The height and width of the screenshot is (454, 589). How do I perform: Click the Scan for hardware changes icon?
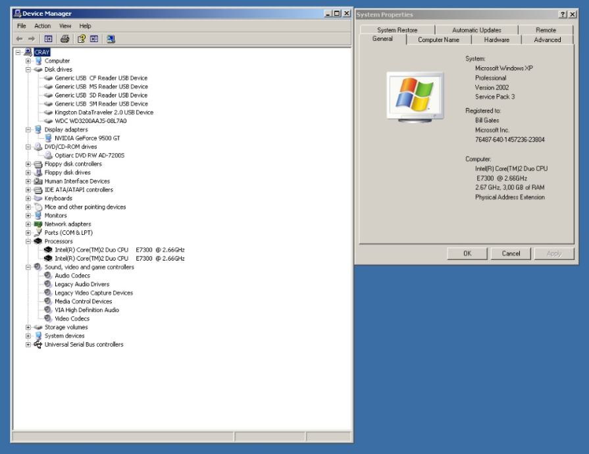tap(111, 39)
